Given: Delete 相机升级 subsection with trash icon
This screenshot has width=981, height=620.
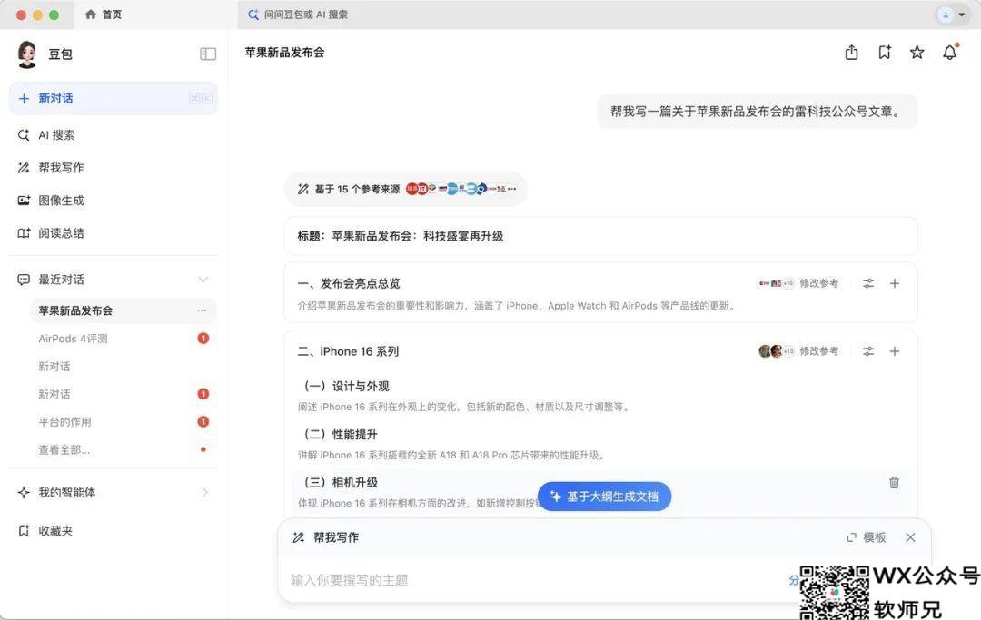Looking at the screenshot, I should pos(894,483).
